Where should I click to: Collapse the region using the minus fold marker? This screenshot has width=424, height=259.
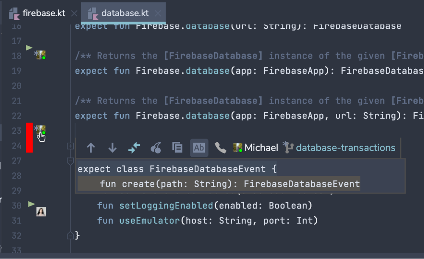point(70,161)
